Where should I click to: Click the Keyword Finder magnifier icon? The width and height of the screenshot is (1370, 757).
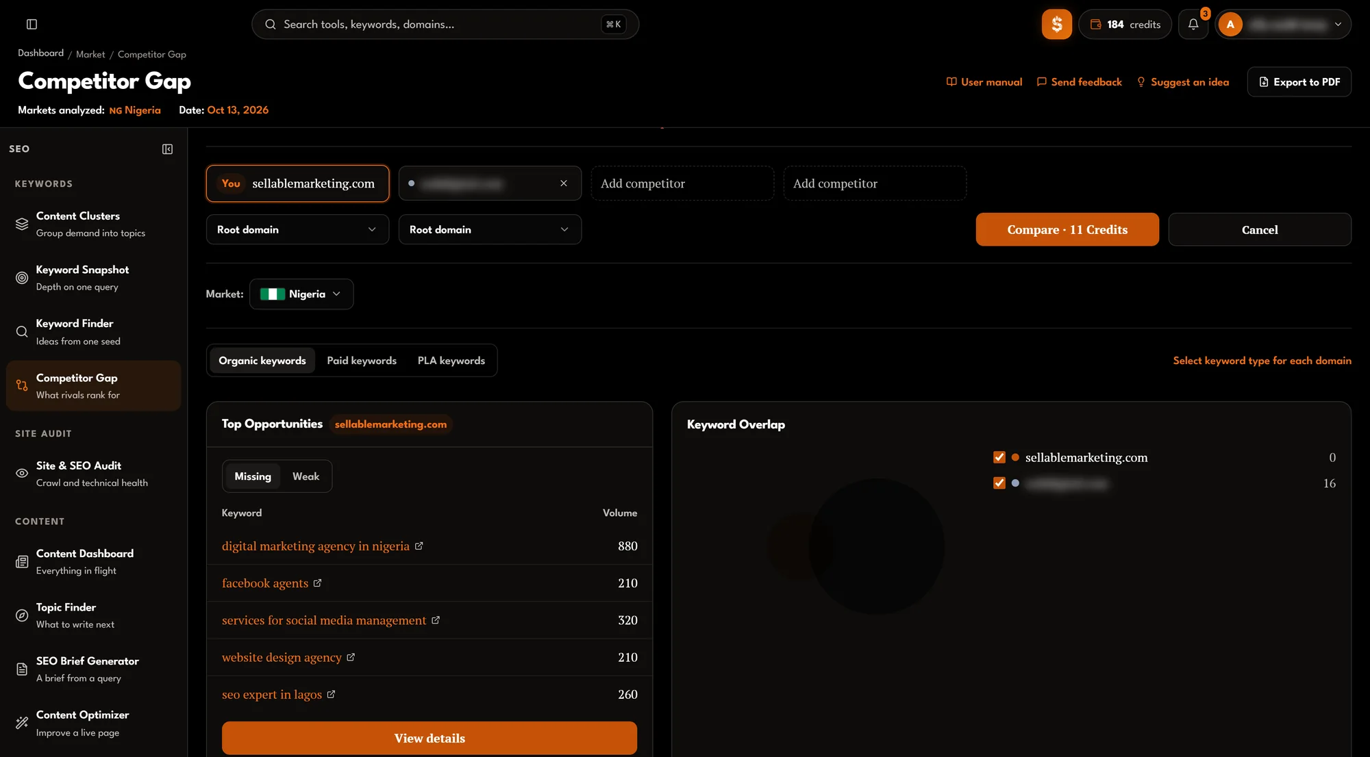tap(22, 331)
